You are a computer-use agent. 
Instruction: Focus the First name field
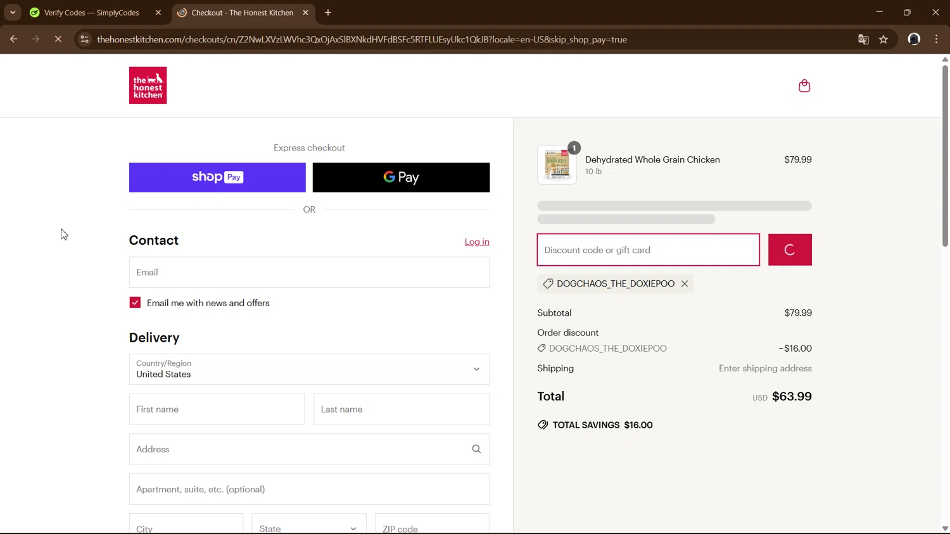217,409
